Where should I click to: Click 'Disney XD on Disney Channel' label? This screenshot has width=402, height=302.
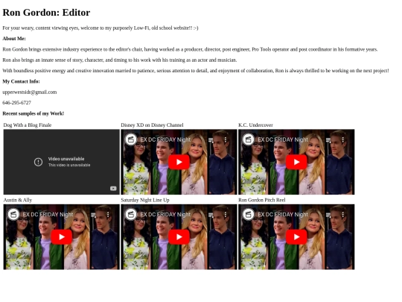152,125
